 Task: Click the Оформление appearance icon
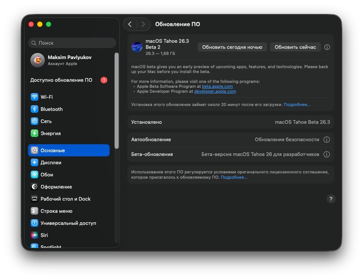35,187
